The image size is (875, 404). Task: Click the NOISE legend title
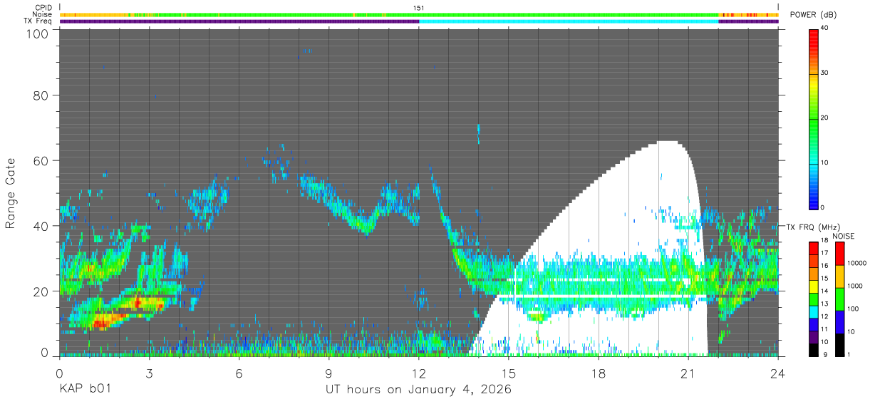click(843, 236)
